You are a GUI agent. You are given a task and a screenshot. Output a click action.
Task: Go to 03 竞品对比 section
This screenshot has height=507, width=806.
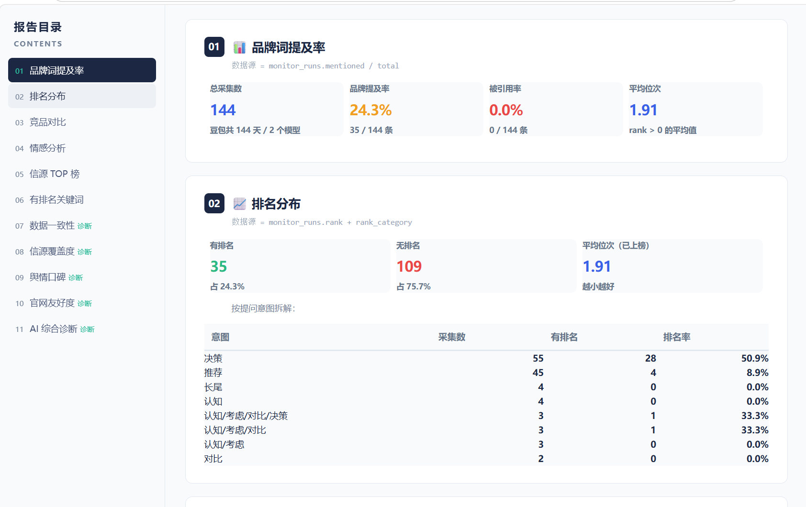pyautogui.click(x=82, y=122)
